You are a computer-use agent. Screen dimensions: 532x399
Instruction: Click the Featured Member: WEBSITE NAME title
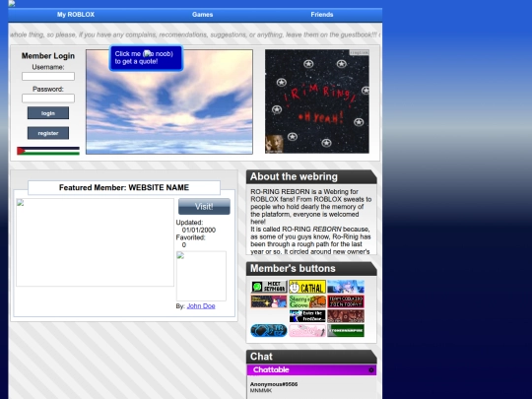tap(124, 187)
